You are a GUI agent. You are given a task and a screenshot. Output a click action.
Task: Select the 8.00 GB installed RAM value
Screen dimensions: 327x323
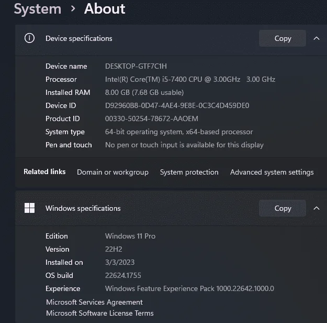(144, 92)
